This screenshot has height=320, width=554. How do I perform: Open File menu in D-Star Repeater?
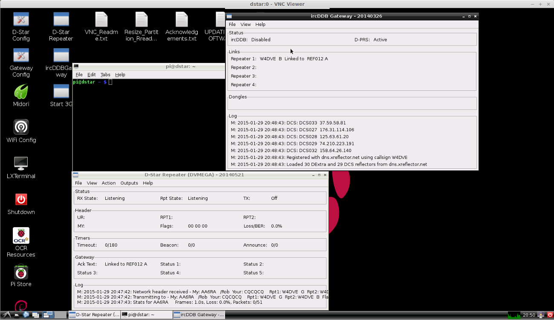coord(79,183)
